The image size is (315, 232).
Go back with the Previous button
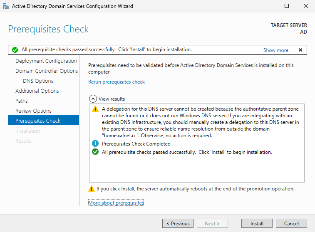[178, 224]
